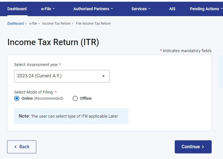Select the Offline filing mode radio
This screenshot has height=159, width=223.
[75, 98]
